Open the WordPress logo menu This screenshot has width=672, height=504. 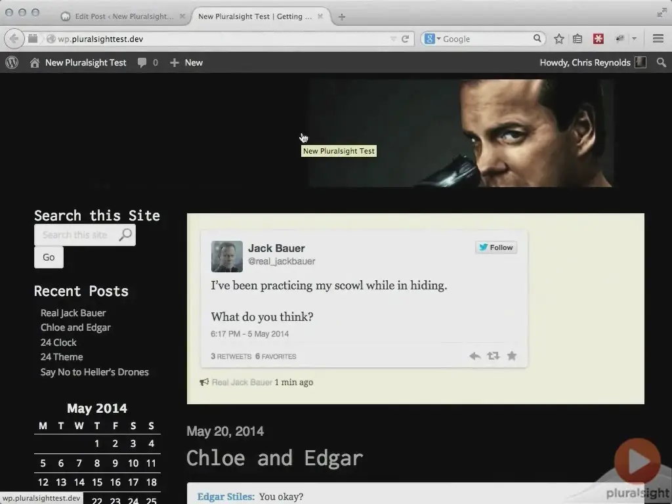[12, 62]
